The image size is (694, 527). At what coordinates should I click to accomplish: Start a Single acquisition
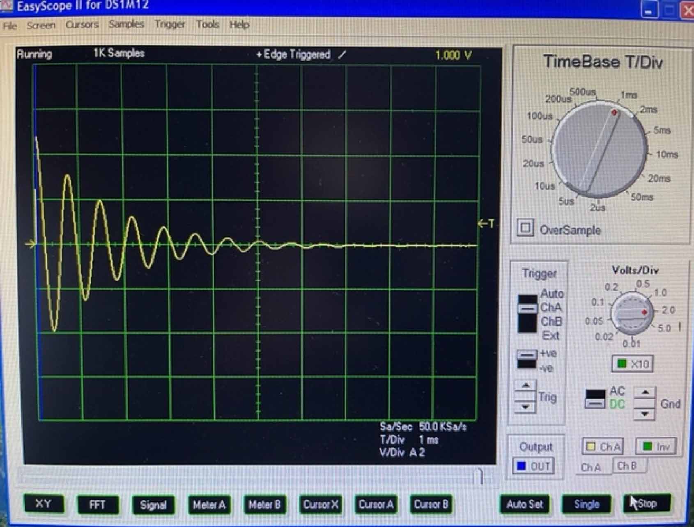586,504
